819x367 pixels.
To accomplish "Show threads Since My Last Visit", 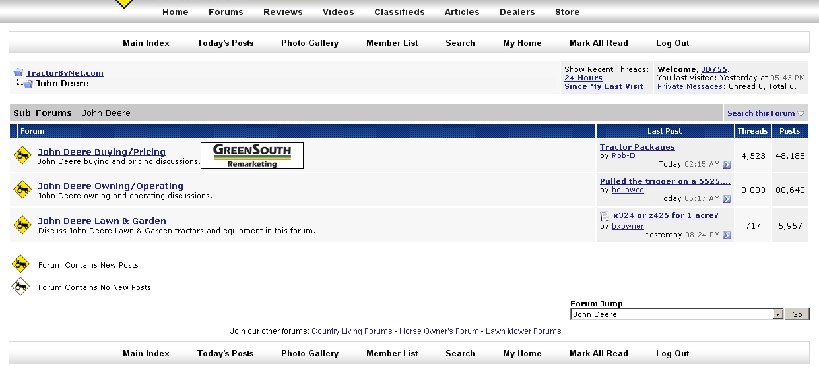I will point(604,86).
